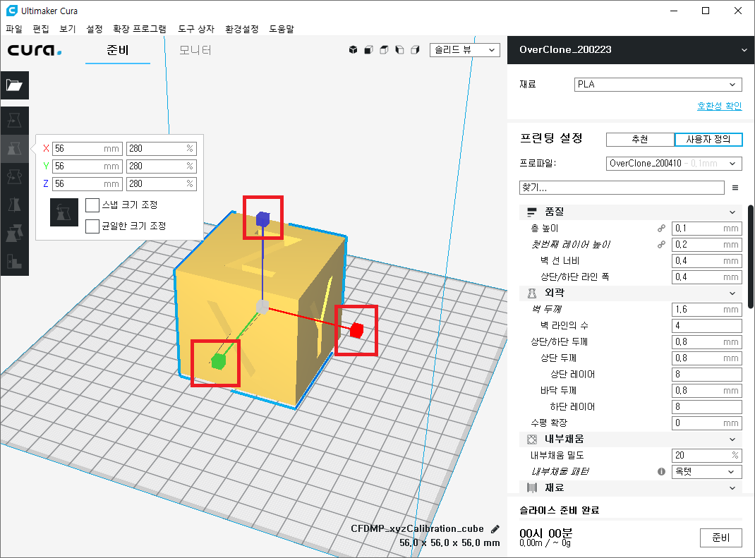Click the CFDMP_xyzCalibration_cube job name
Screen dimensions: 755x558
click(x=417, y=528)
